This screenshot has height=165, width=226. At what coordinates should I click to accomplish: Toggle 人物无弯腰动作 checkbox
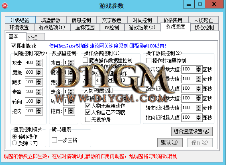click(x=88, y=106)
